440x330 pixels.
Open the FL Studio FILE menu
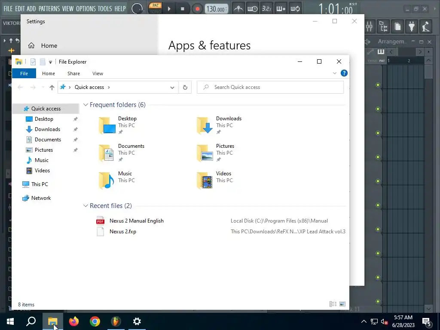coord(8,9)
